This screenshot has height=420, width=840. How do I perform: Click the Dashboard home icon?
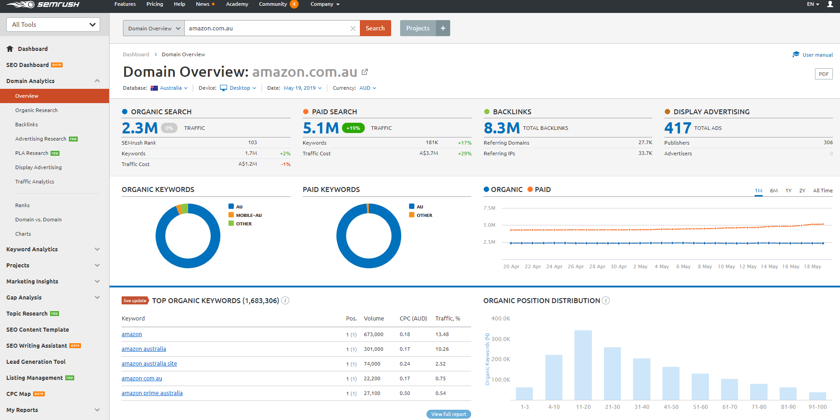(x=10, y=49)
